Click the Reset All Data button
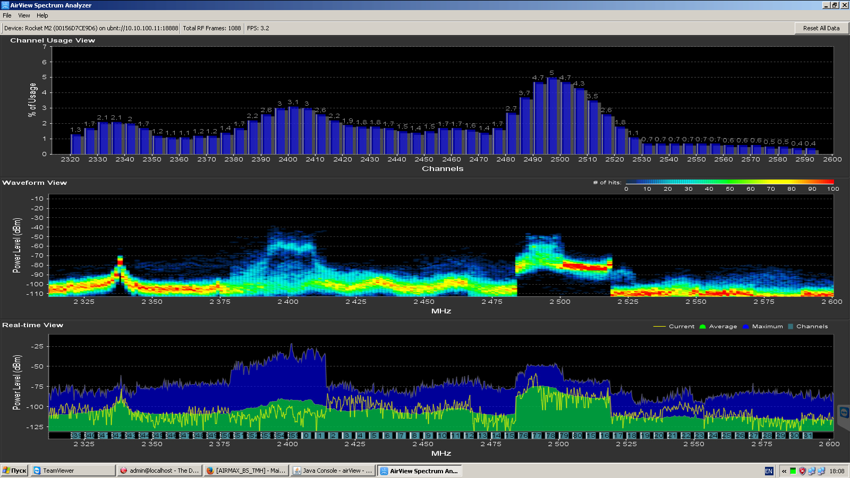The width and height of the screenshot is (850, 478). tap(821, 28)
